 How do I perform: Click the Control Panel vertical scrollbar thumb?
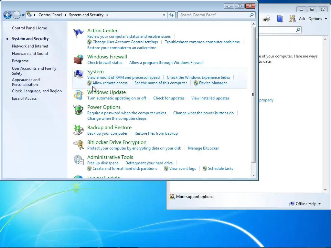click(x=253, y=95)
